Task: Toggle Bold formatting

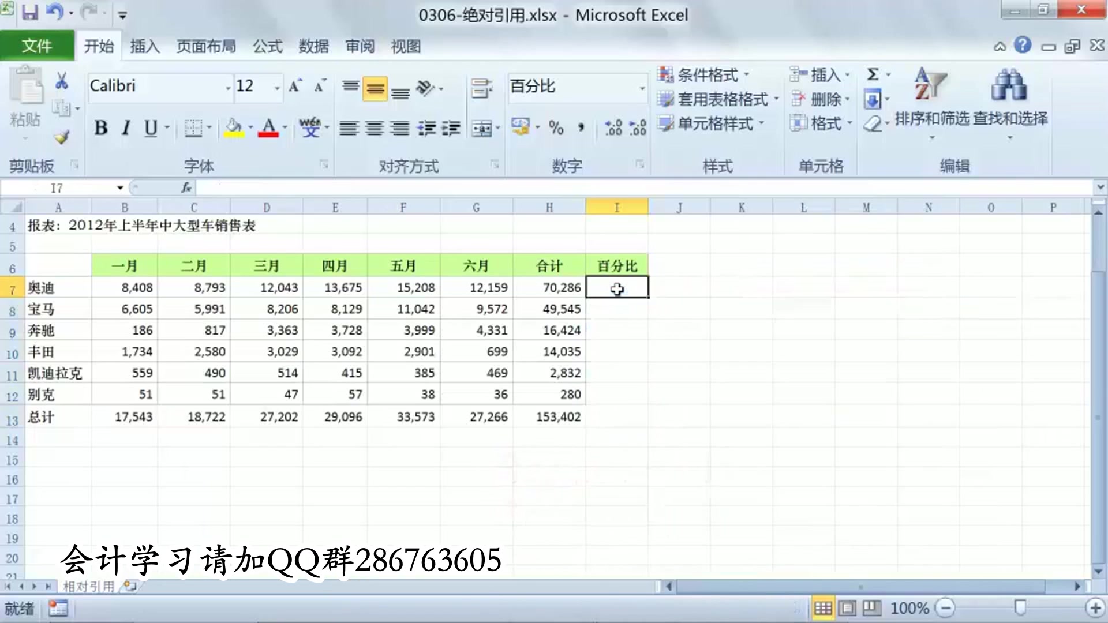Action: [x=101, y=127]
